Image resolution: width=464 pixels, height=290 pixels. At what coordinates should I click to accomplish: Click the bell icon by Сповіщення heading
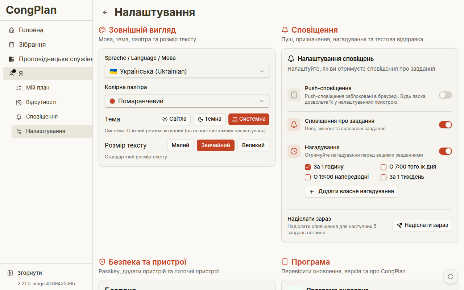[x=285, y=30]
